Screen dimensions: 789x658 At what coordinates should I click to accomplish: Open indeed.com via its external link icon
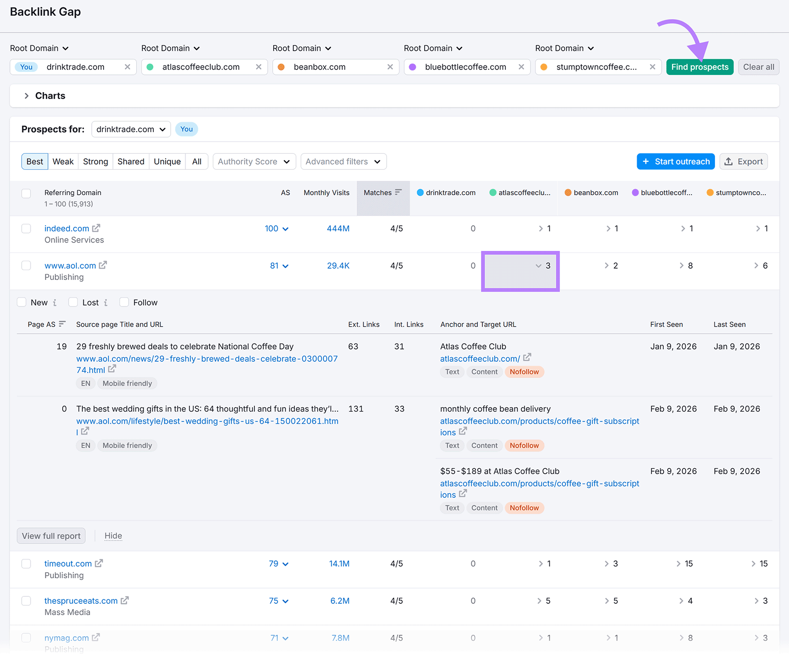click(x=97, y=227)
